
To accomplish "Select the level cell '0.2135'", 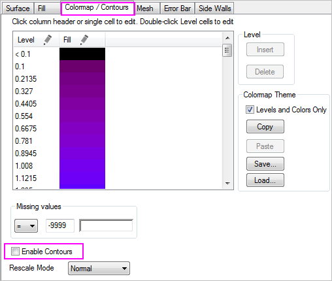I will [25, 79].
